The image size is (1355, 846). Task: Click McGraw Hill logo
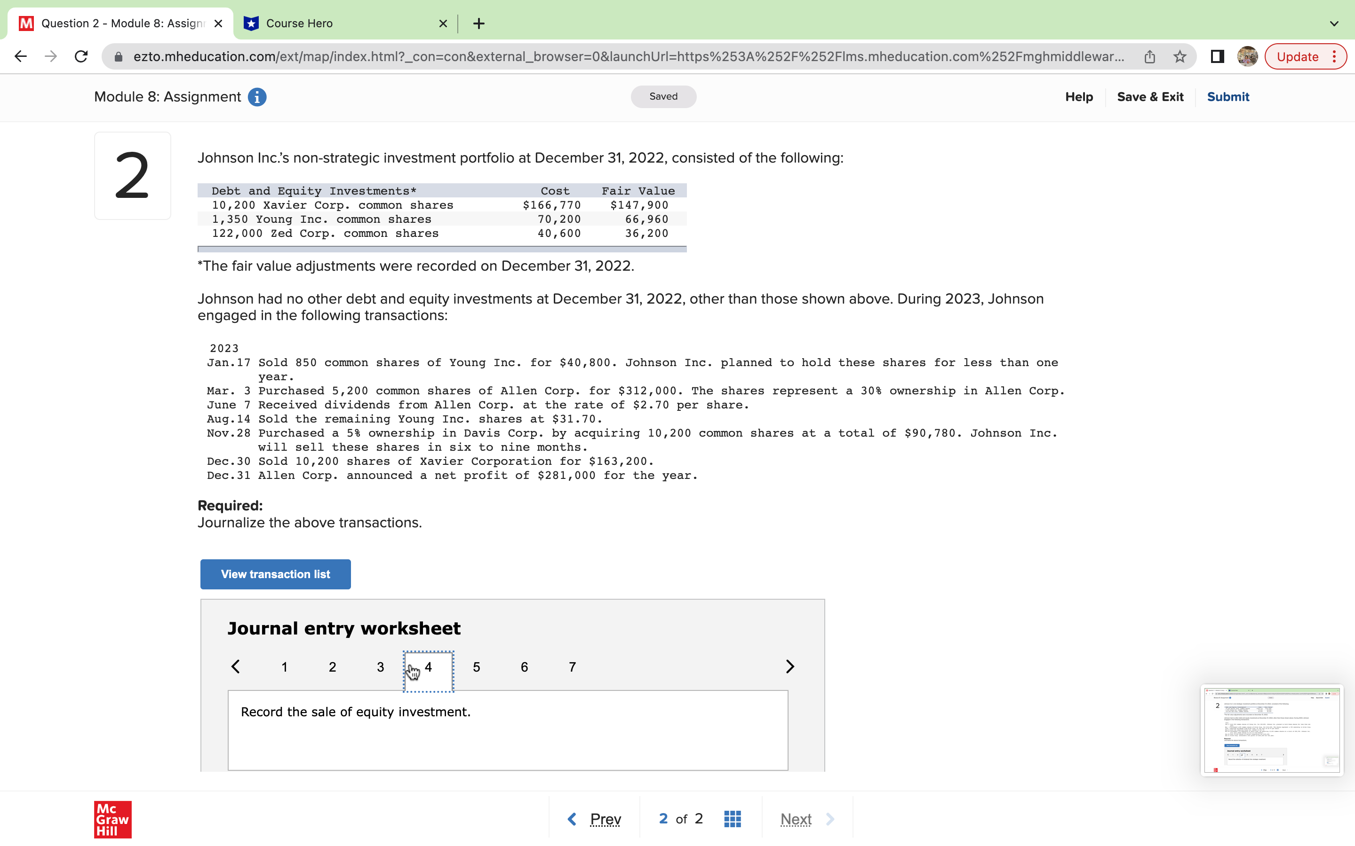112,819
